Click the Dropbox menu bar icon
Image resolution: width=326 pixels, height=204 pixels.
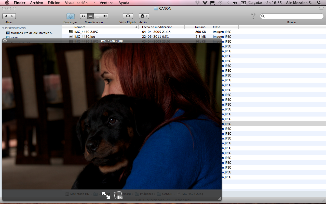pyautogui.click(x=197, y=3)
